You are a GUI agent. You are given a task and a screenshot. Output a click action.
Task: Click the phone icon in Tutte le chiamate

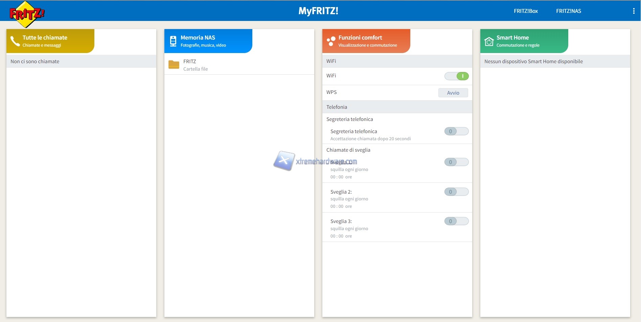point(15,41)
